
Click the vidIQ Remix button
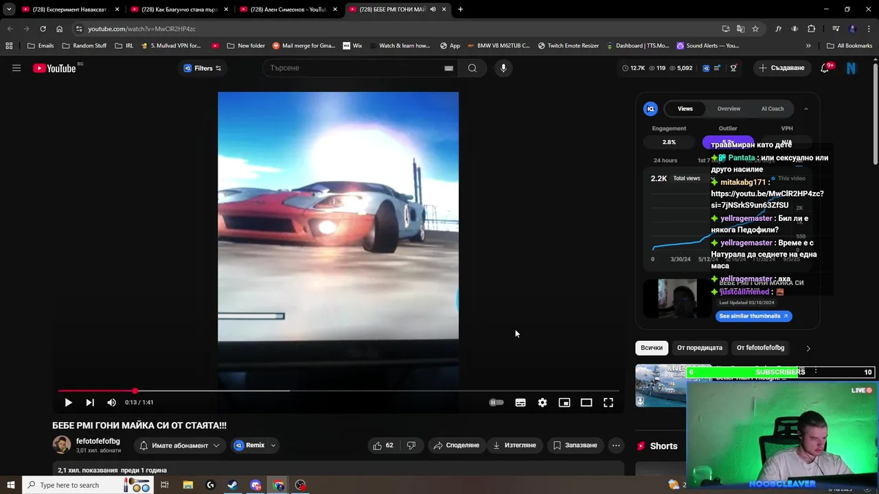tap(249, 445)
